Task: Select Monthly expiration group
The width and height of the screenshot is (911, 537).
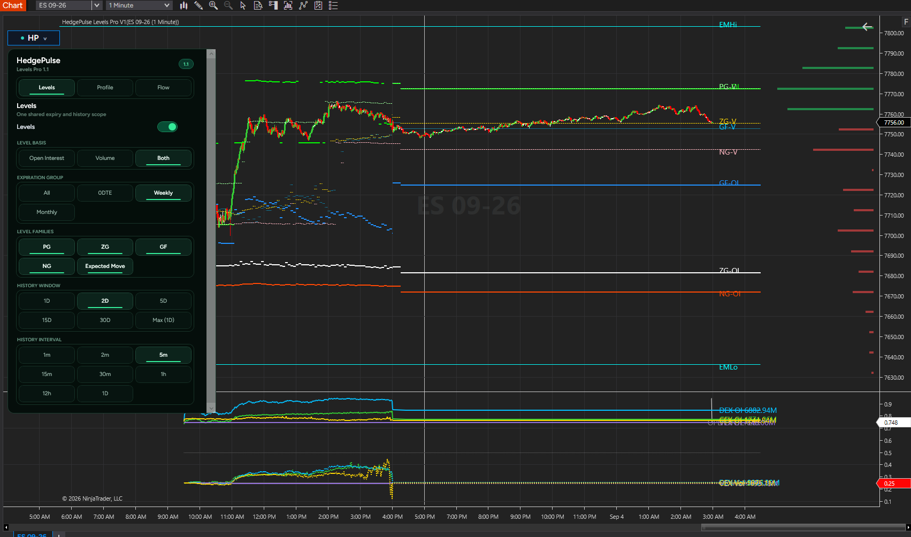Action: (x=47, y=212)
